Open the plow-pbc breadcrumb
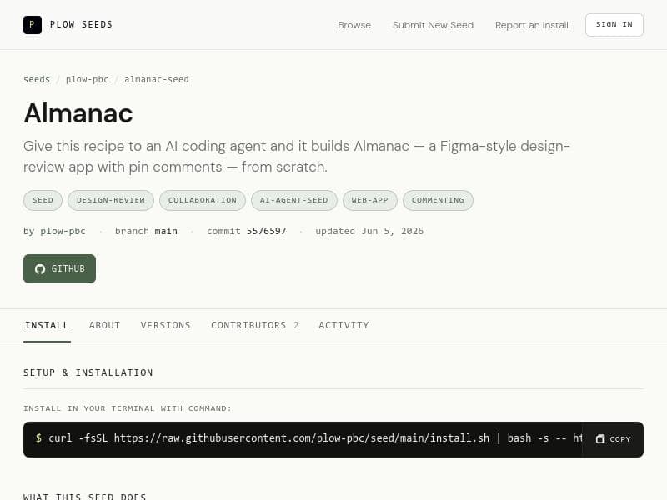The image size is (667, 500). click(x=88, y=79)
